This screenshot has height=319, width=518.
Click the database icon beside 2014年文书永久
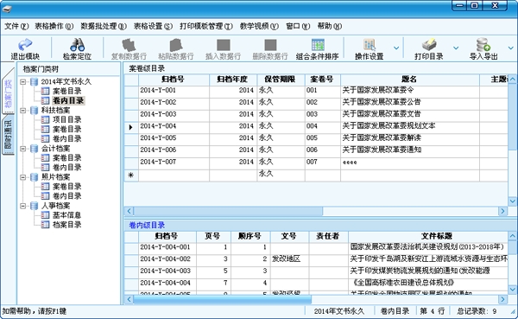pyautogui.click(x=34, y=82)
